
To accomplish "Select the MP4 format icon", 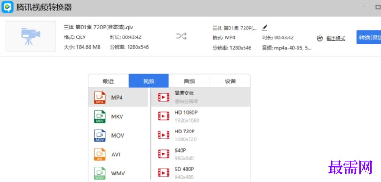I will pyautogui.click(x=100, y=98).
